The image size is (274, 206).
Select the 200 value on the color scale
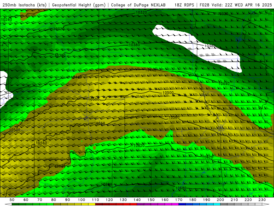tap(220, 200)
